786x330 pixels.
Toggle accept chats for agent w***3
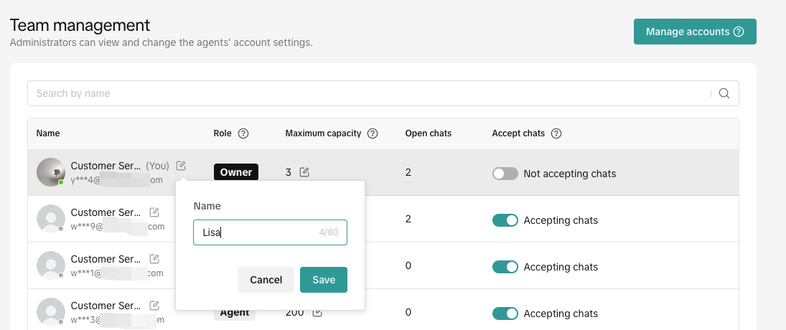[505, 313]
